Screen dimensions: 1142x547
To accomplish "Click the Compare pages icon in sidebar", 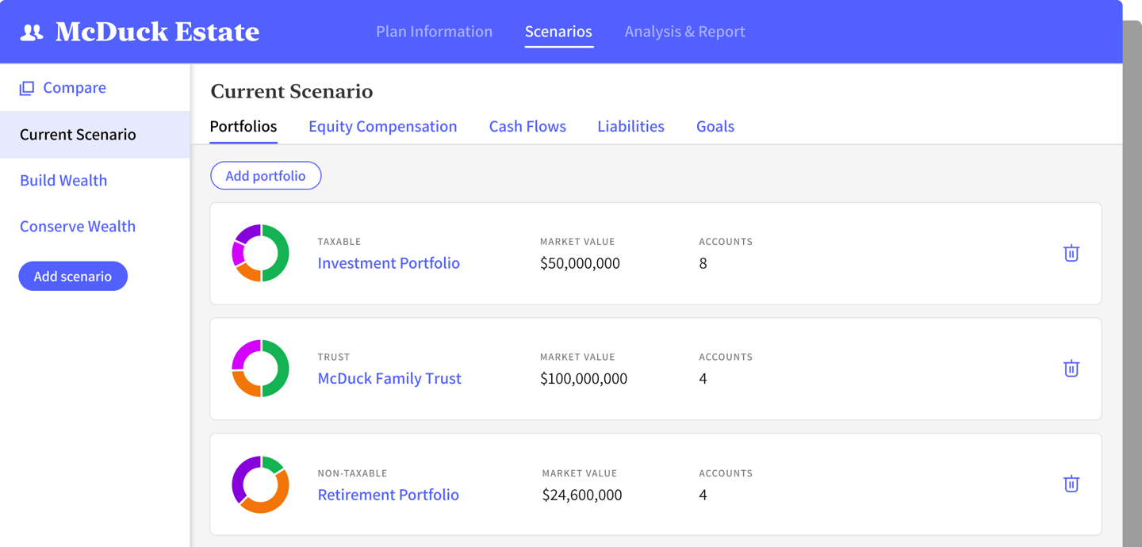I will (26, 88).
